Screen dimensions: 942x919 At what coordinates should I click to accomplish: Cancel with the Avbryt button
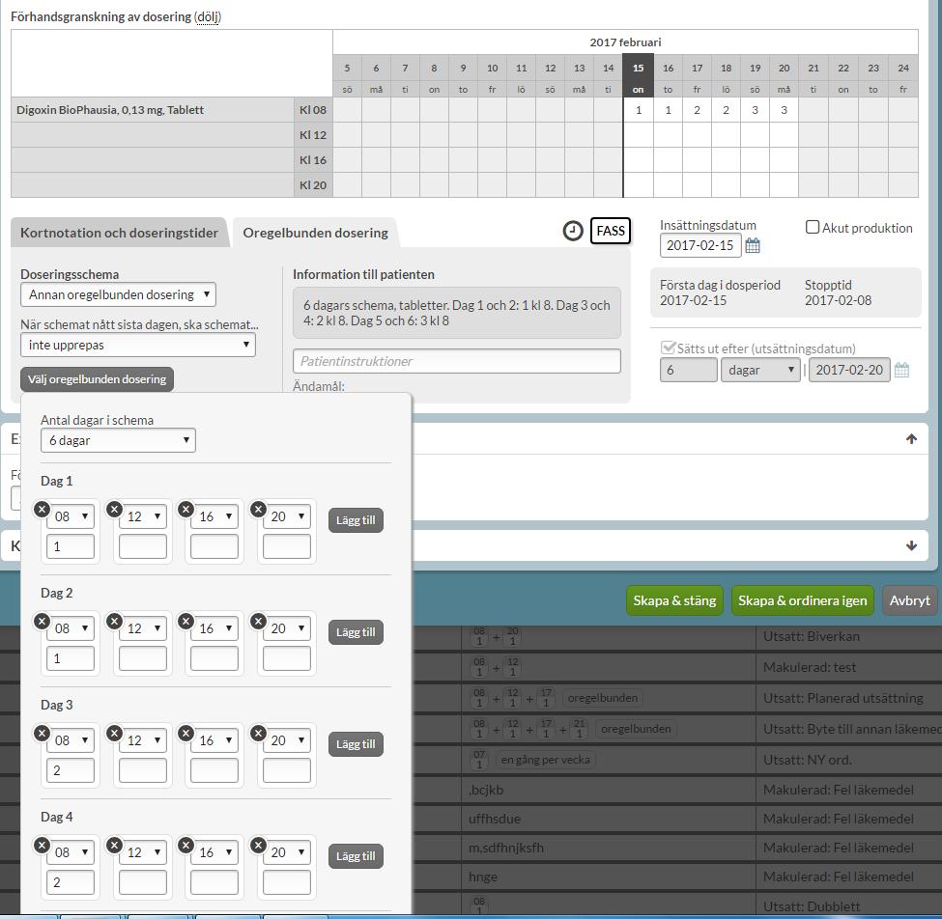tap(909, 600)
